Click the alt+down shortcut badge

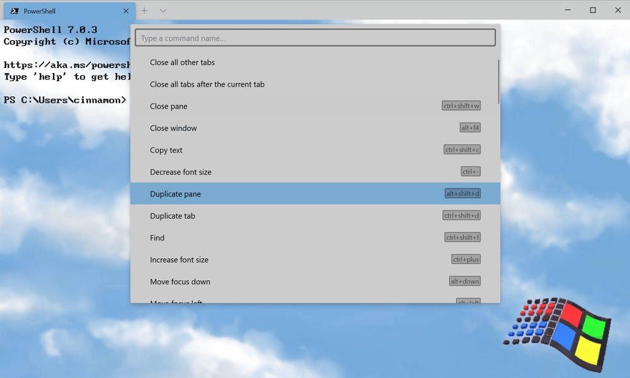(465, 281)
